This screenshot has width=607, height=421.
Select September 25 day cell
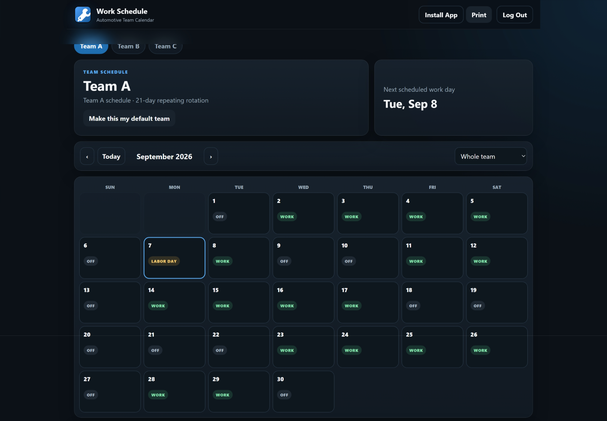tap(432, 347)
